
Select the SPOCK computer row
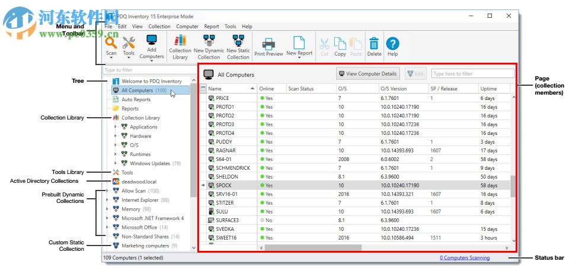pos(354,185)
